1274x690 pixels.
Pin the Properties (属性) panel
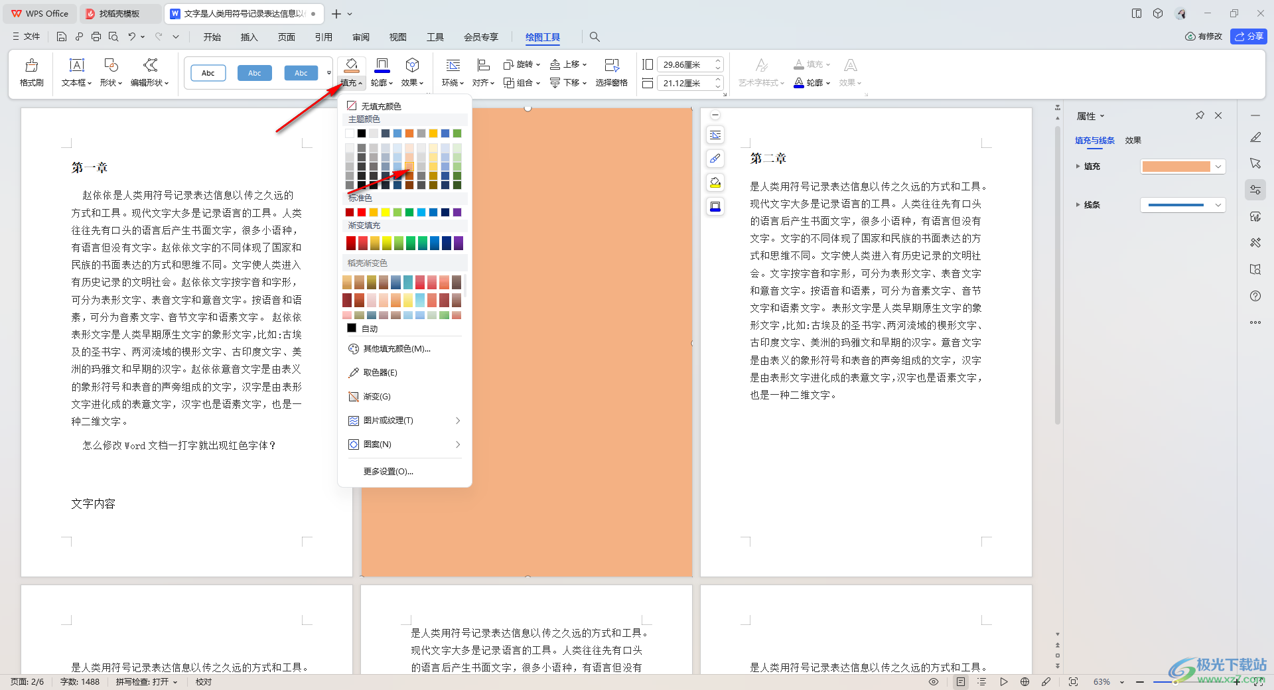(x=1200, y=115)
